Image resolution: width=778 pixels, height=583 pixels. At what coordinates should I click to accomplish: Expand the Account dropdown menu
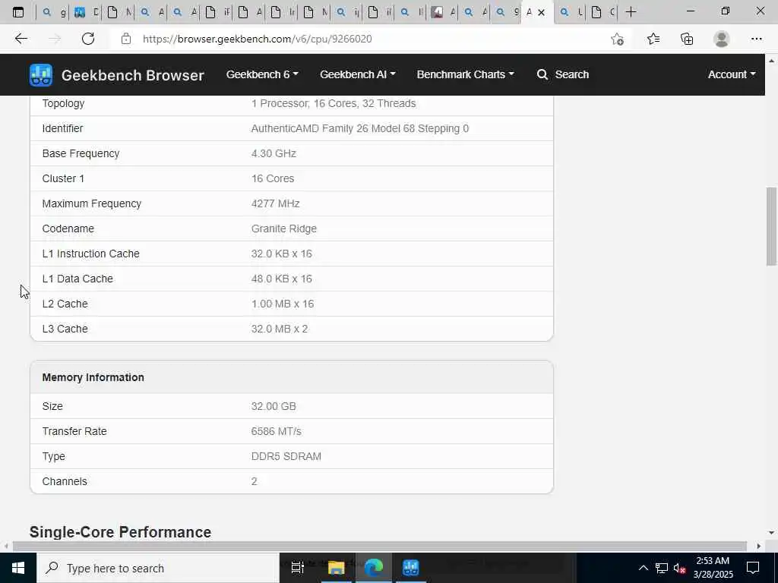tap(732, 74)
